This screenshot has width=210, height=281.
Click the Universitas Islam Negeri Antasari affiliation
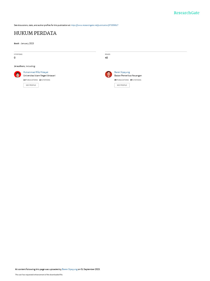coord(39,76)
